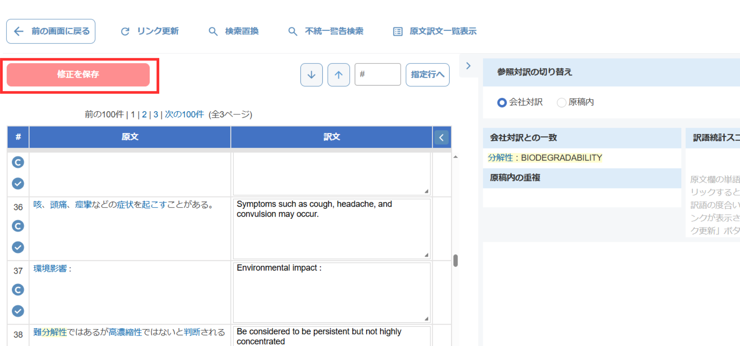Screen dimensions: 740x346
Task: Go to the 次の100件 link
Action: pyautogui.click(x=184, y=114)
